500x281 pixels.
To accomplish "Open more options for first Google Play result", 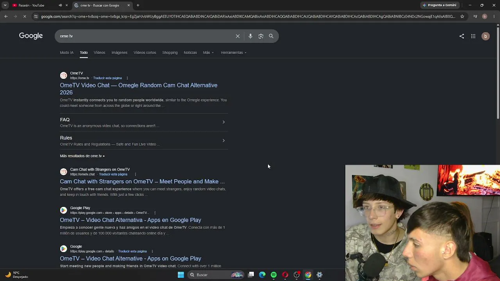I will coord(155,213).
